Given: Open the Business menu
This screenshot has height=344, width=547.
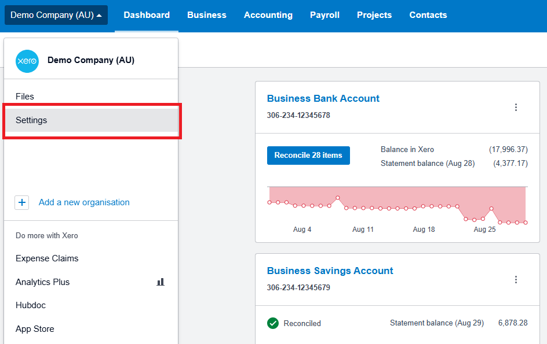Looking at the screenshot, I should point(207,15).
